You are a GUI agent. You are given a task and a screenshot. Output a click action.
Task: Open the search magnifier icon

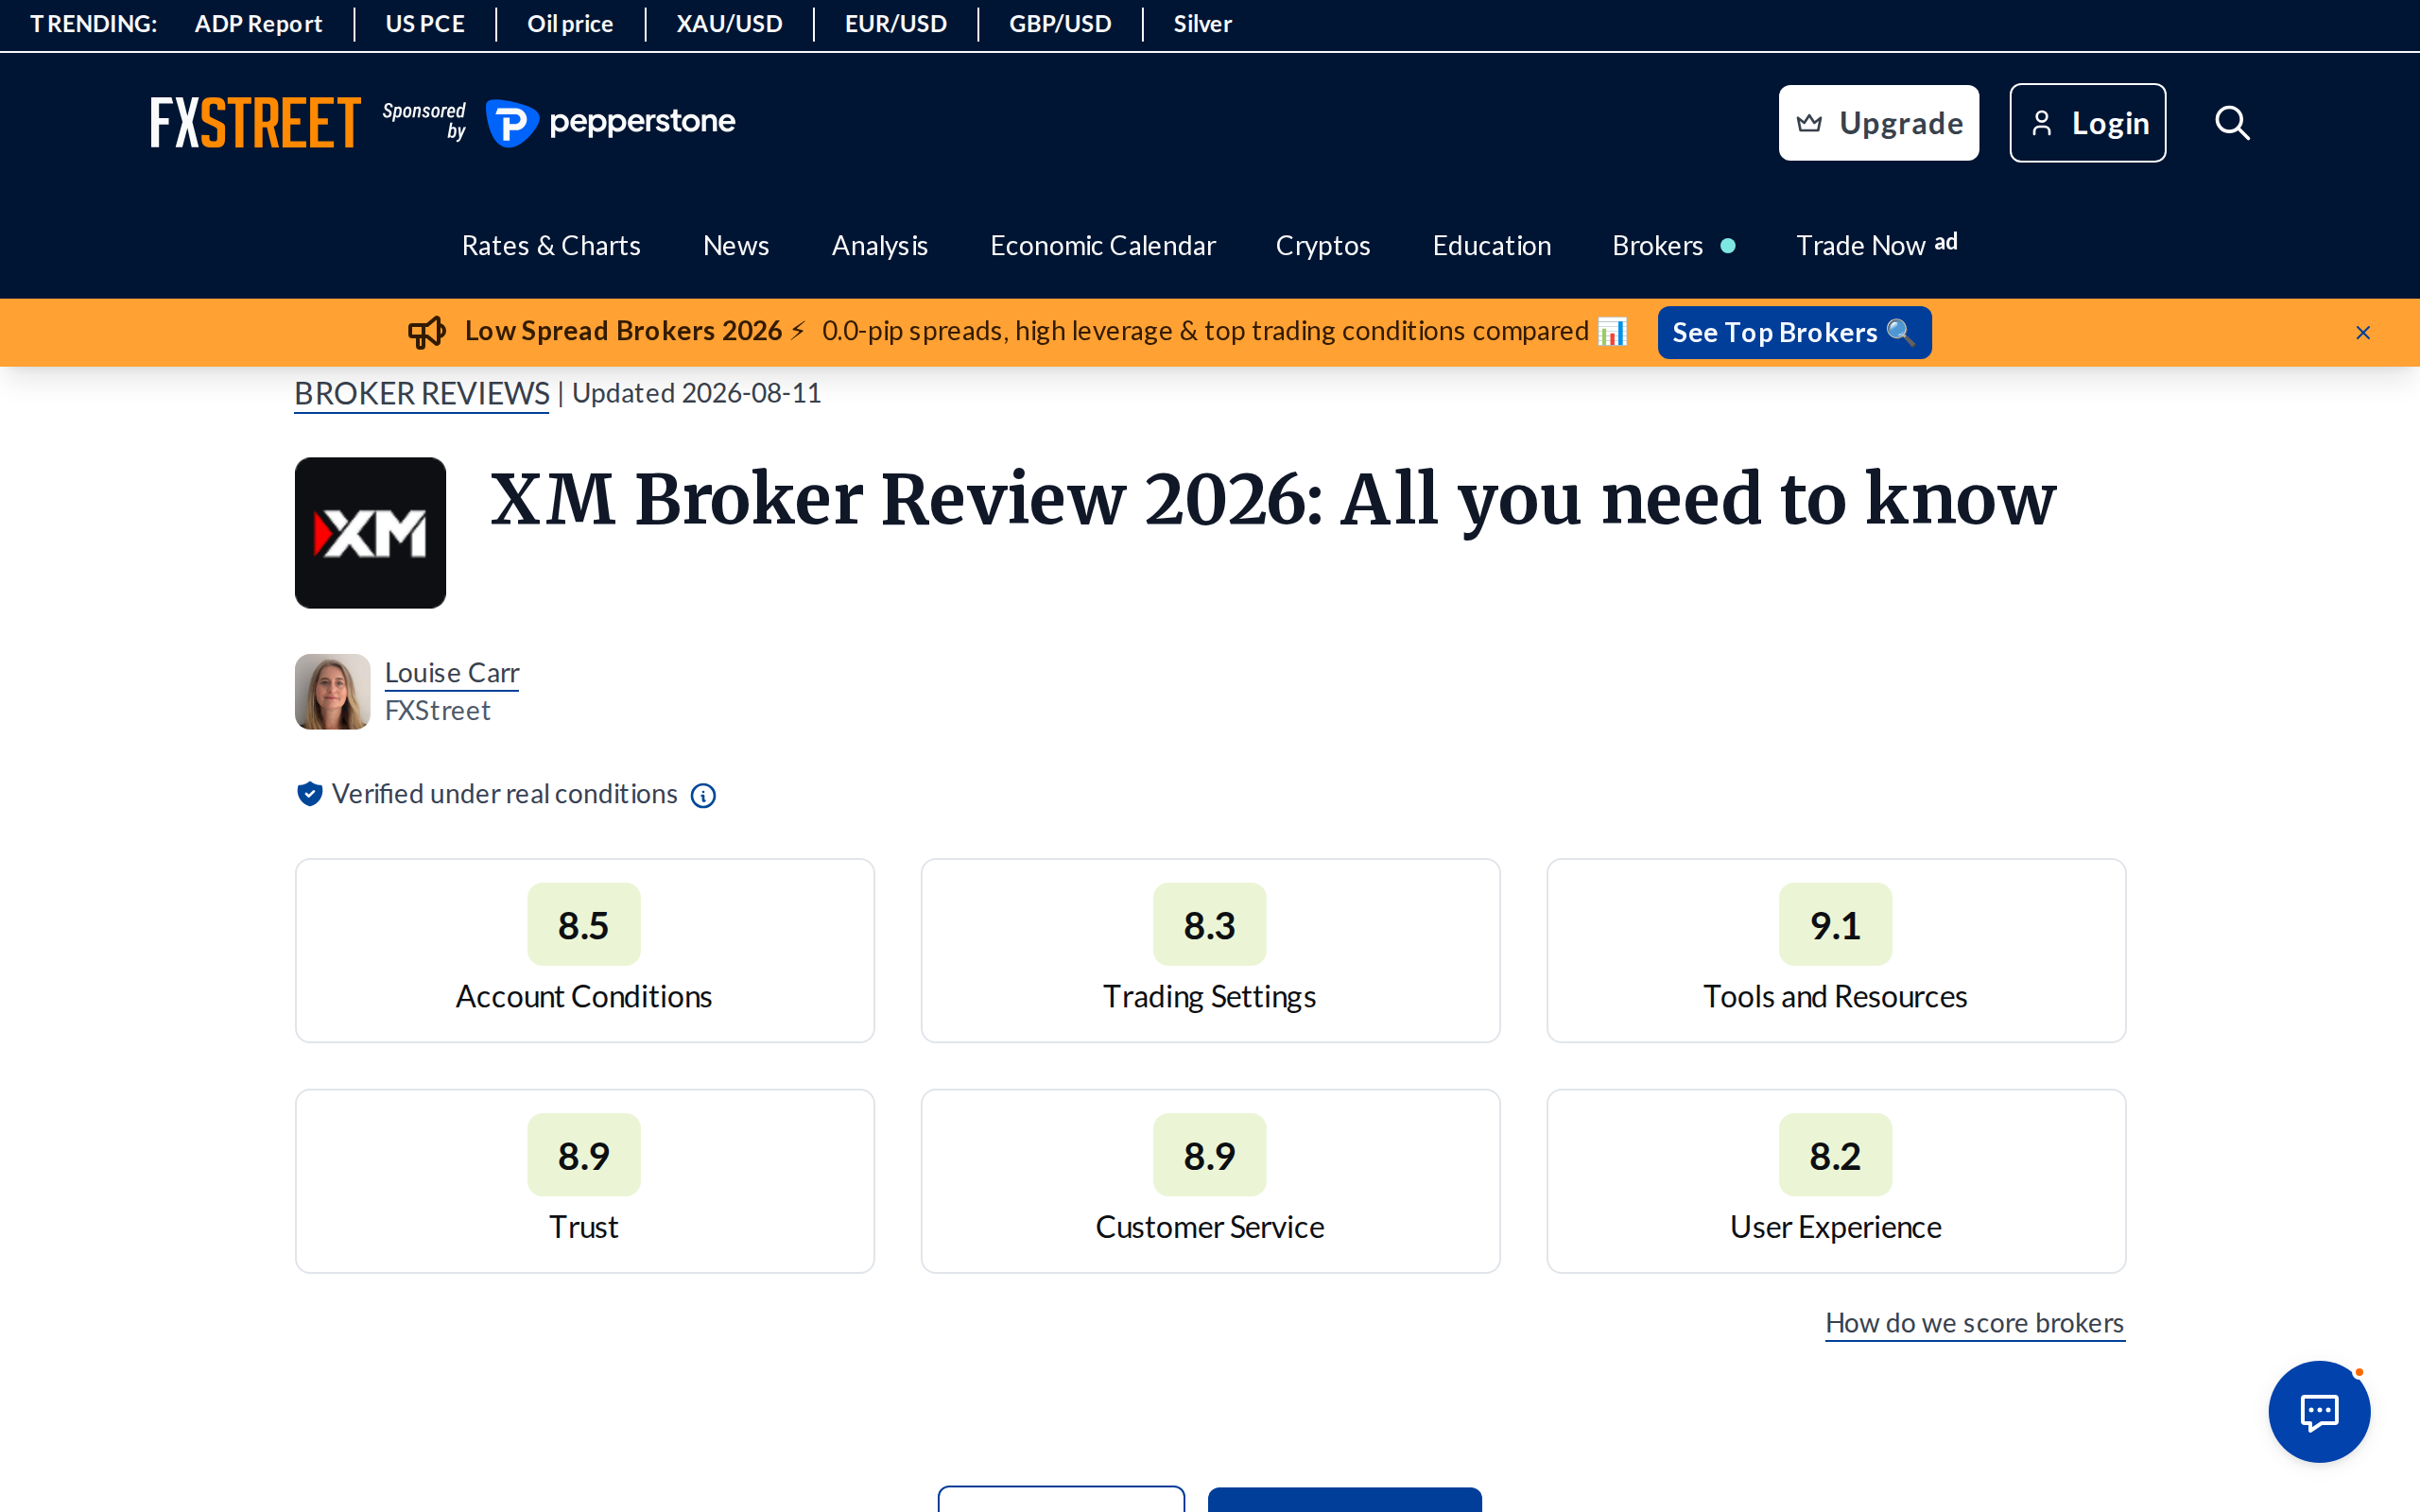coord(2231,123)
